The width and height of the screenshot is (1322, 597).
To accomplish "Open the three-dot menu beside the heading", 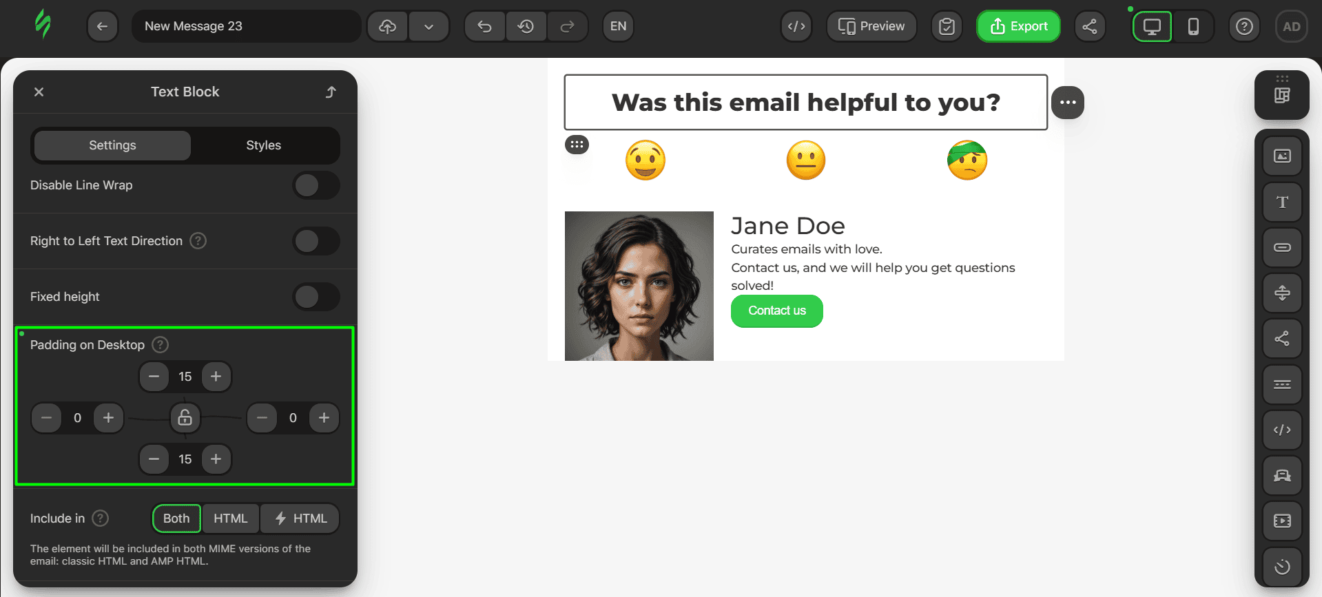I will click(1068, 103).
